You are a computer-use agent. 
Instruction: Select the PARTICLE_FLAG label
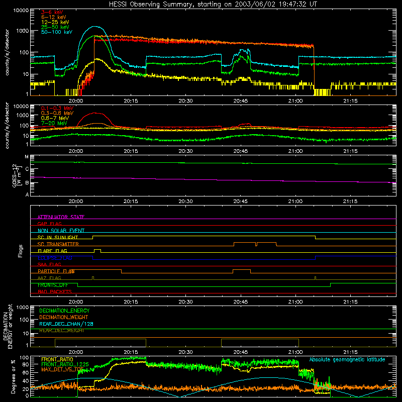[x=56, y=271]
